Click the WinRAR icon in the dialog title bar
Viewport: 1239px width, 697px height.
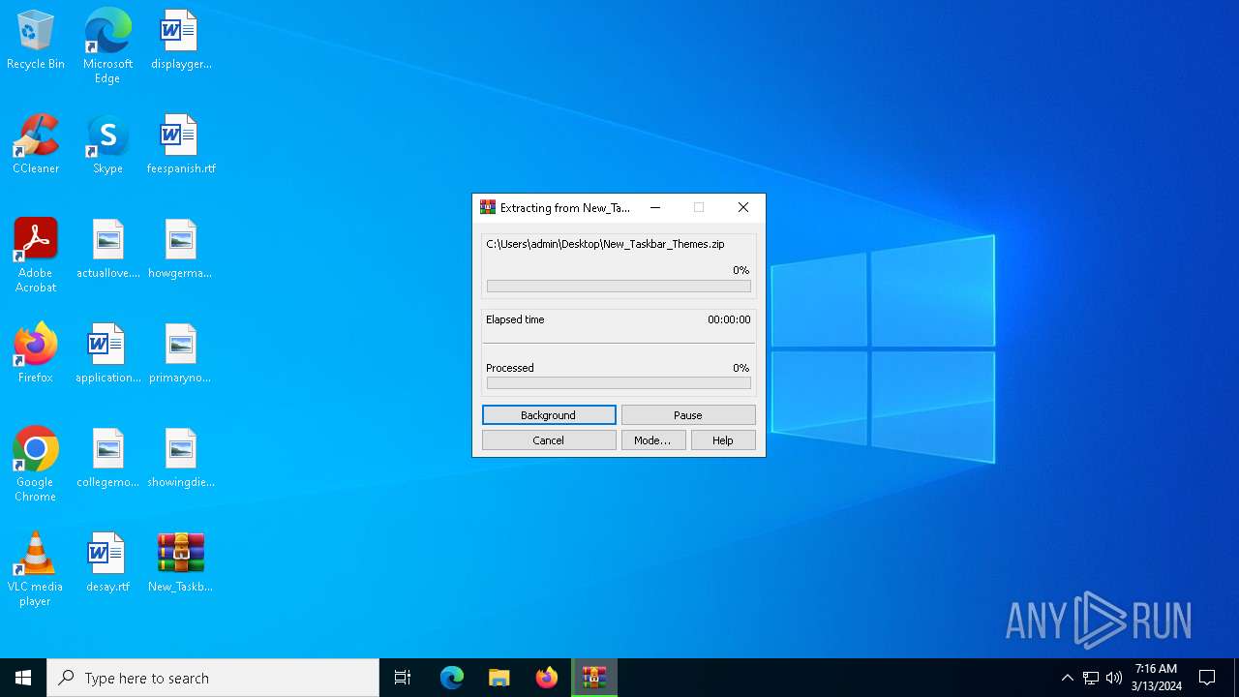point(488,207)
